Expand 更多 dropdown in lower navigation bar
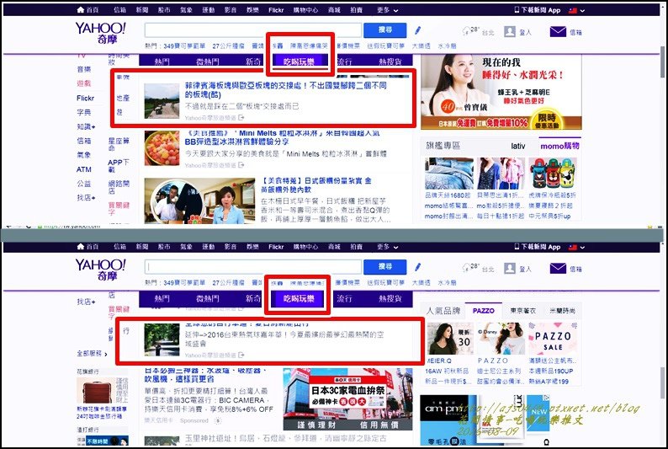 click(387, 247)
